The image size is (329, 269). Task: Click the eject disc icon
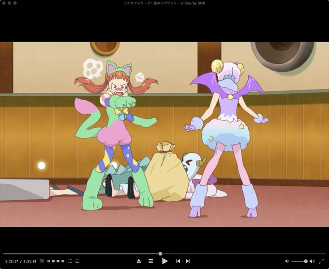tap(139, 261)
